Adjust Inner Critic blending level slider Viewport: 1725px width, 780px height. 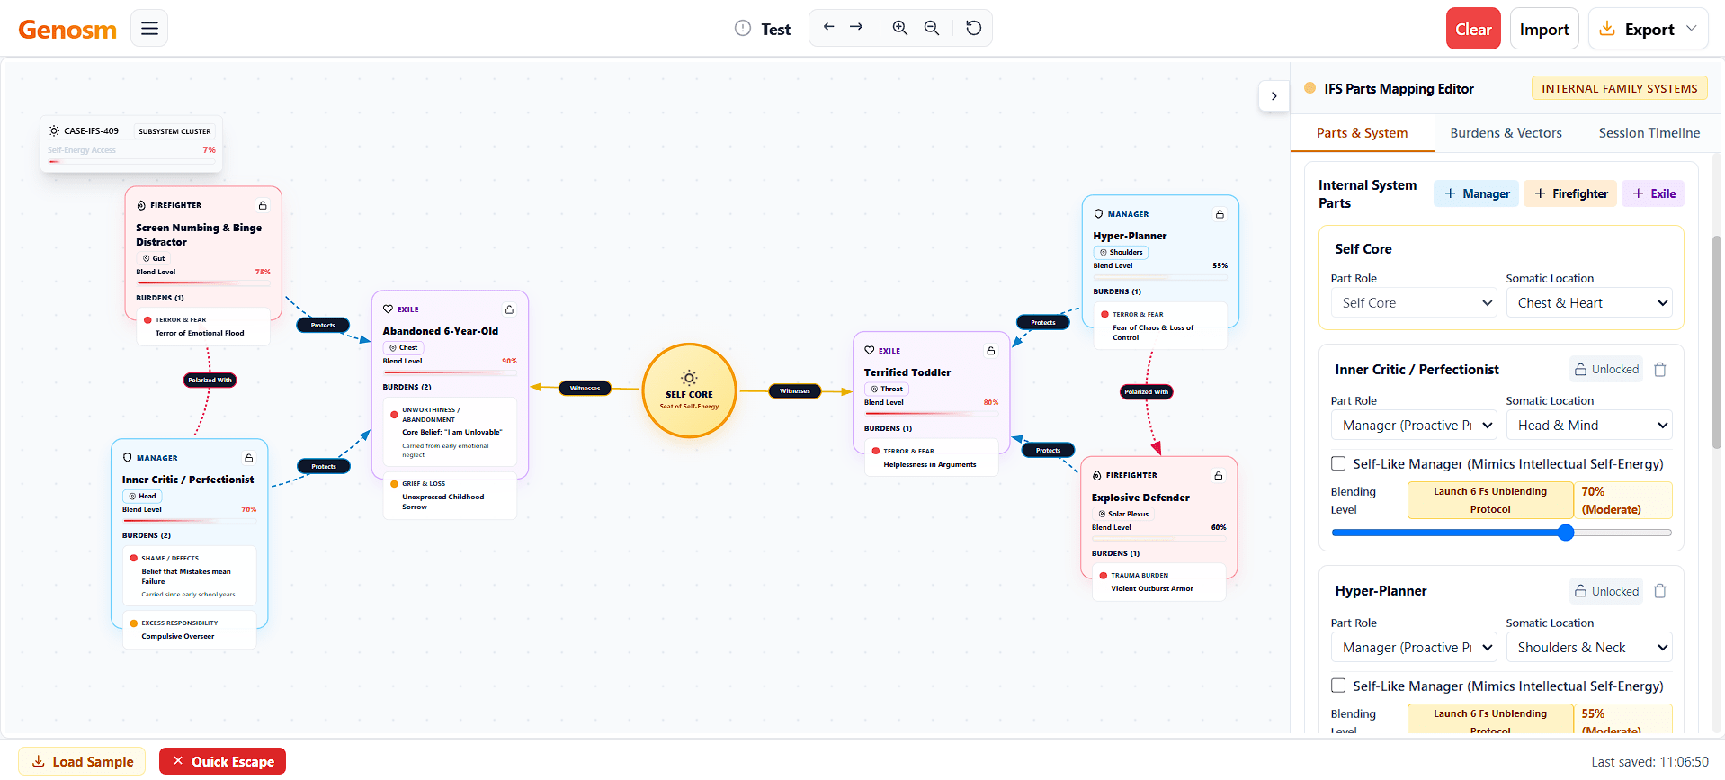[1501, 533]
